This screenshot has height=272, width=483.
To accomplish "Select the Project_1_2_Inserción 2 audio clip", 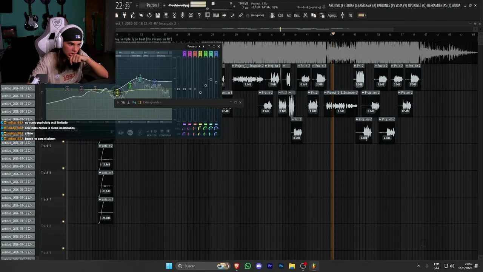I will [x=341, y=103].
